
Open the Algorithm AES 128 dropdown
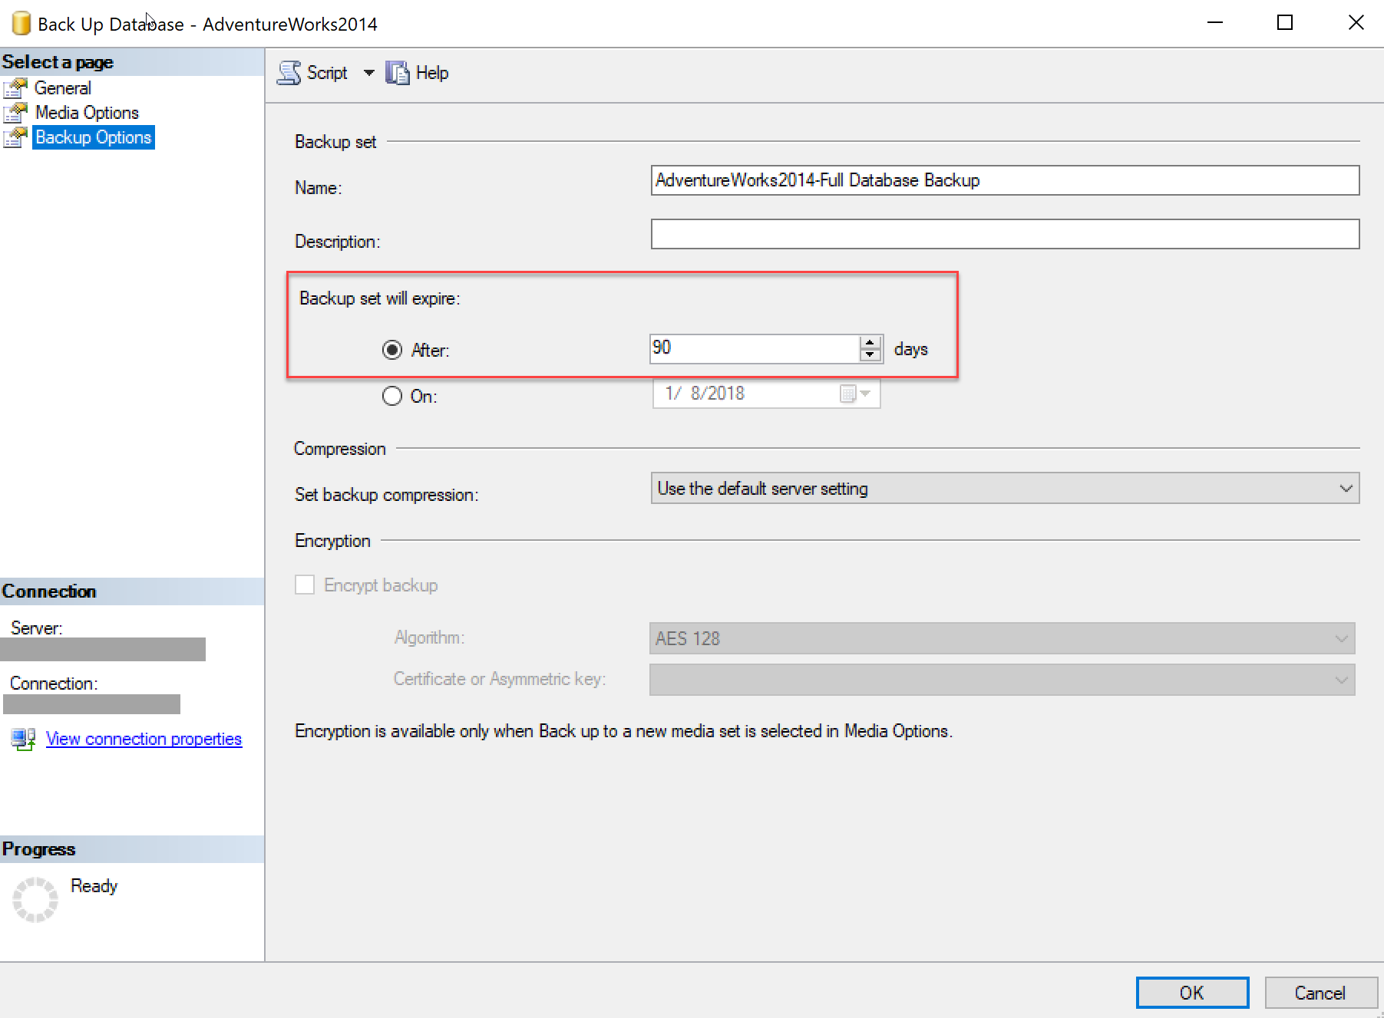1002,638
